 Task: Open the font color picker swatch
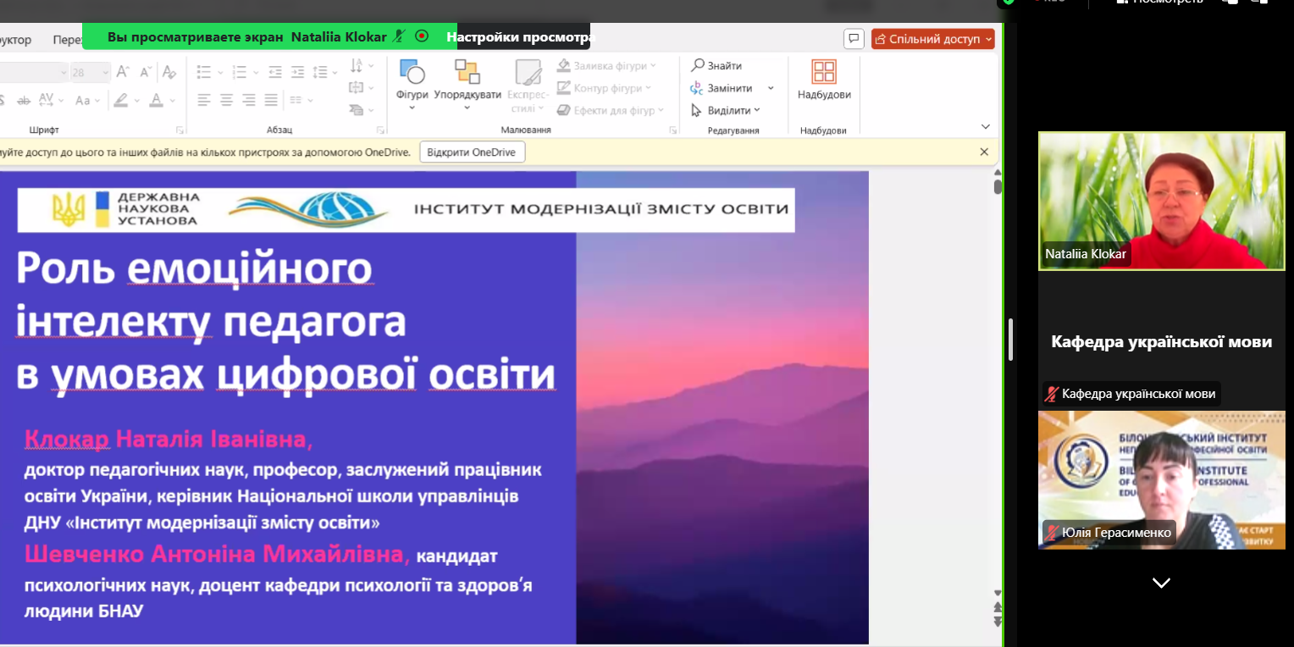(x=157, y=101)
